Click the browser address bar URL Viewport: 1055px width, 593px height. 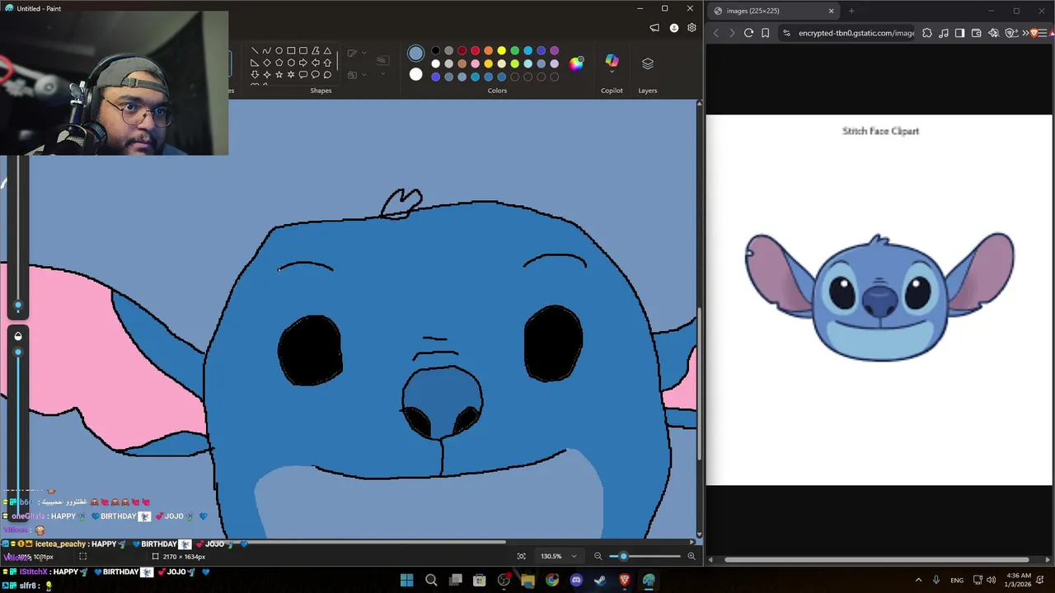[x=856, y=33]
